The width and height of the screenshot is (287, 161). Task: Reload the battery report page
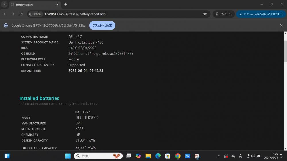pyautogui.click(x=21, y=14)
